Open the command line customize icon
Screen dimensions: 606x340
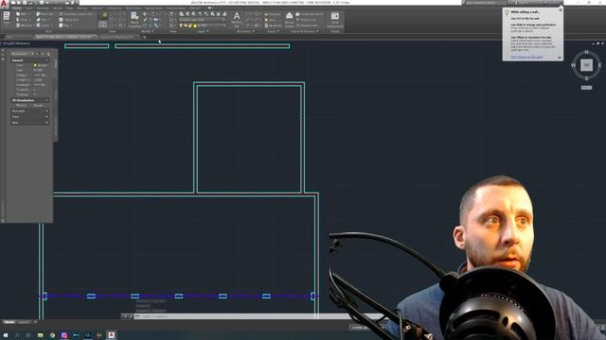click(131, 316)
